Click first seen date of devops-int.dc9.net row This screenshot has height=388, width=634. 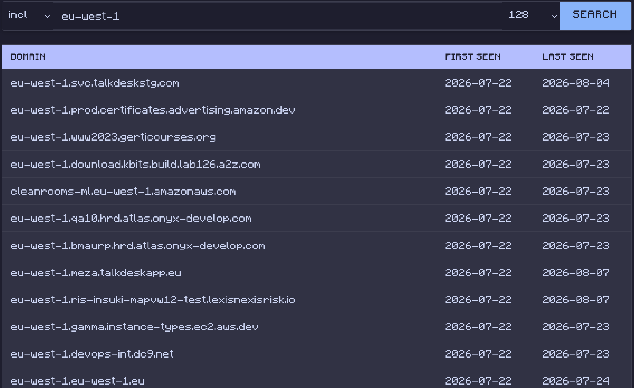coord(478,354)
